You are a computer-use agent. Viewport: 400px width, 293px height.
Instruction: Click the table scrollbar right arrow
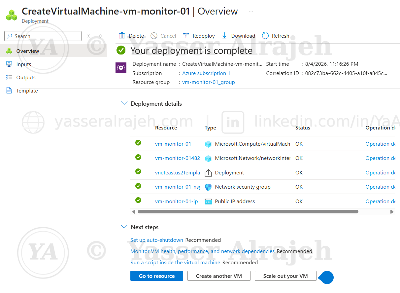coord(392,212)
